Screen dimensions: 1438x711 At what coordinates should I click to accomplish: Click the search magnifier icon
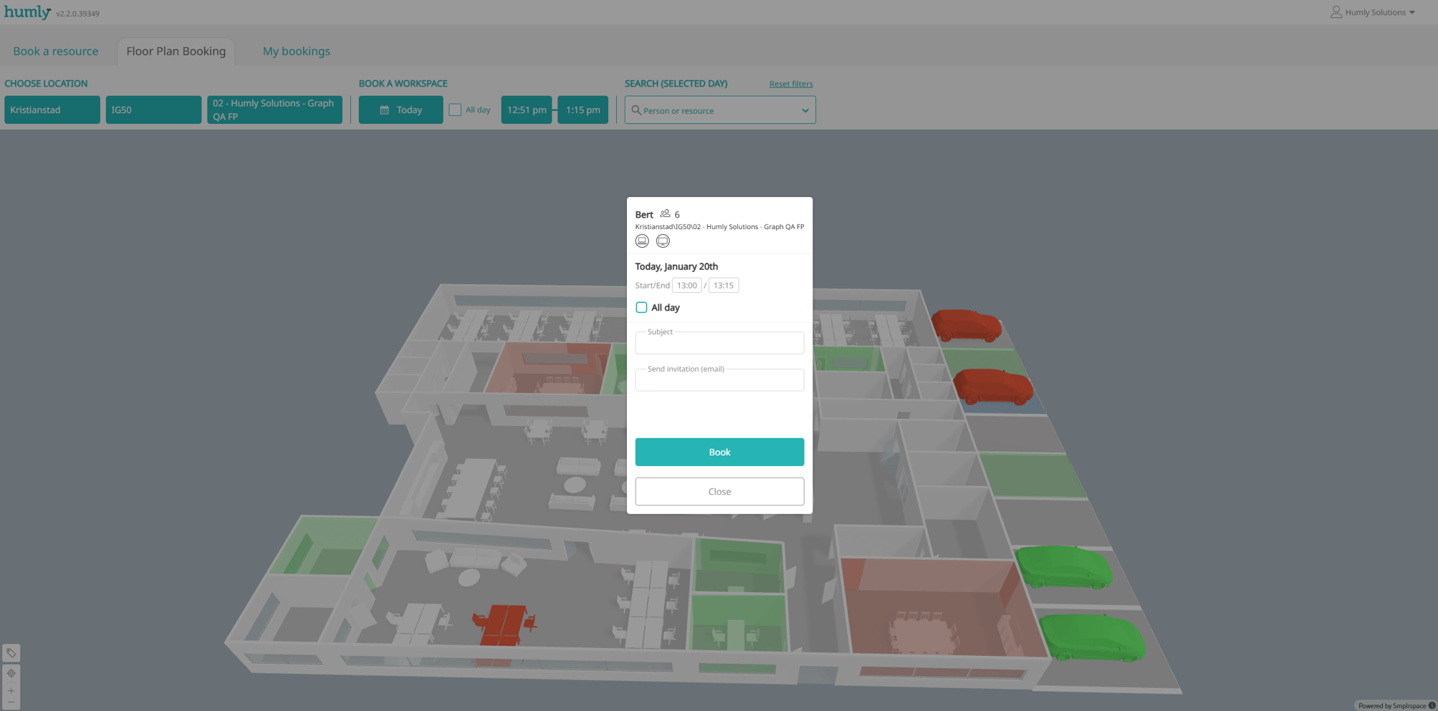tap(636, 110)
